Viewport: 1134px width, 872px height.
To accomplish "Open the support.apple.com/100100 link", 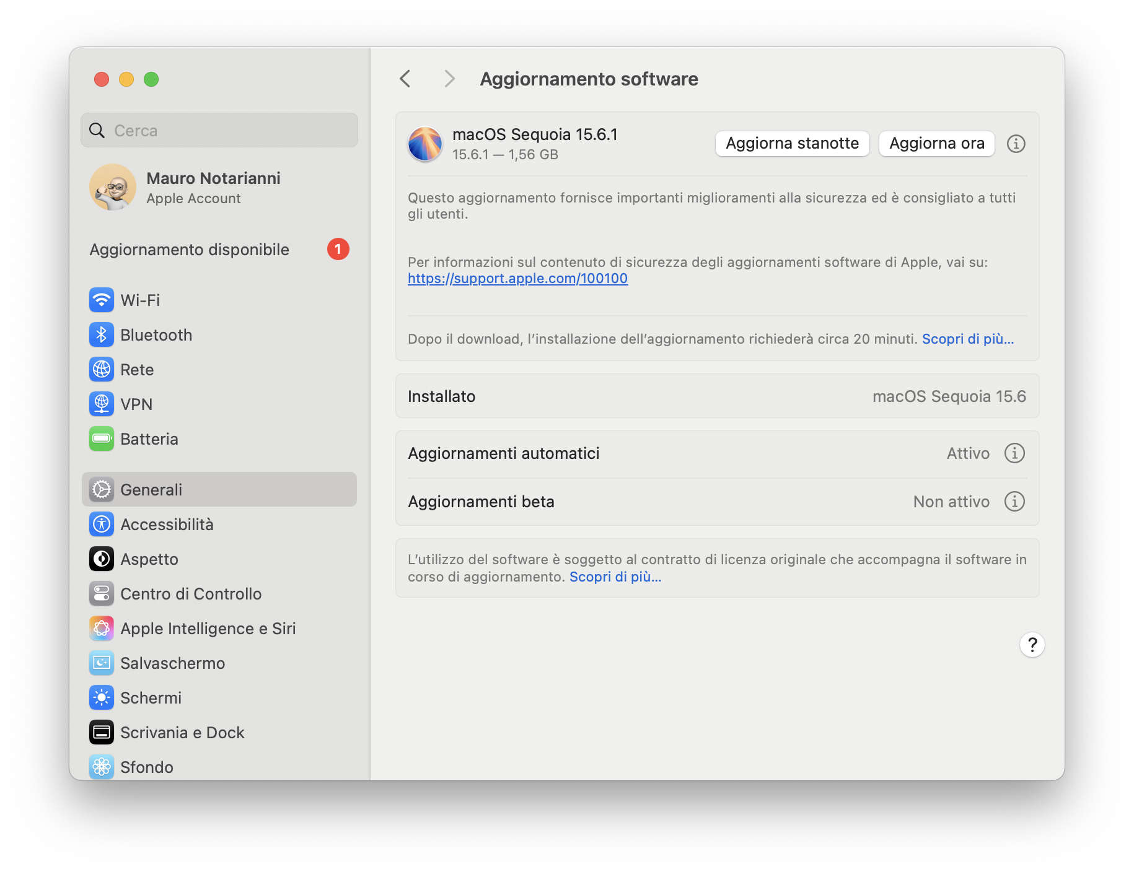I will tap(517, 279).
